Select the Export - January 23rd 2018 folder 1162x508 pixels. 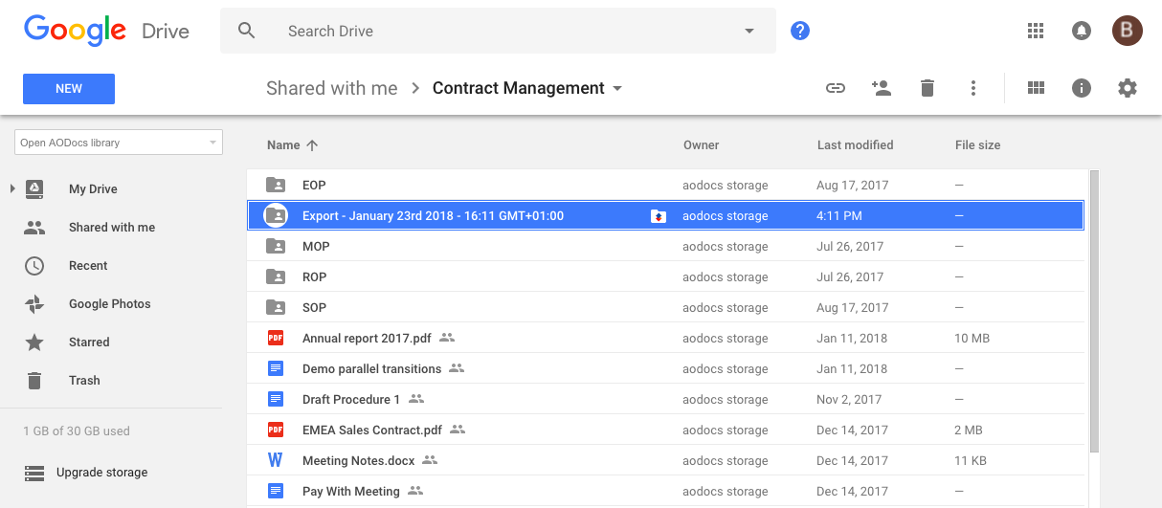[665, 215]
